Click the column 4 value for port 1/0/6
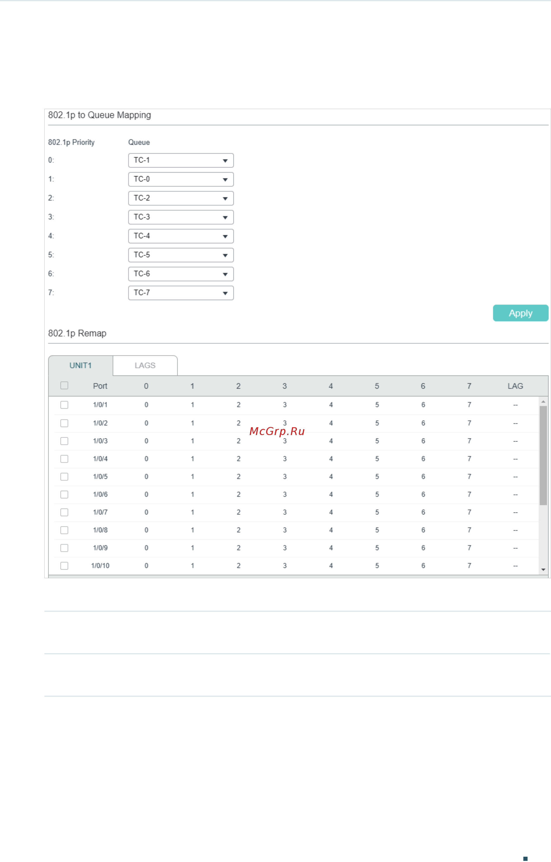 coord(331,495)
